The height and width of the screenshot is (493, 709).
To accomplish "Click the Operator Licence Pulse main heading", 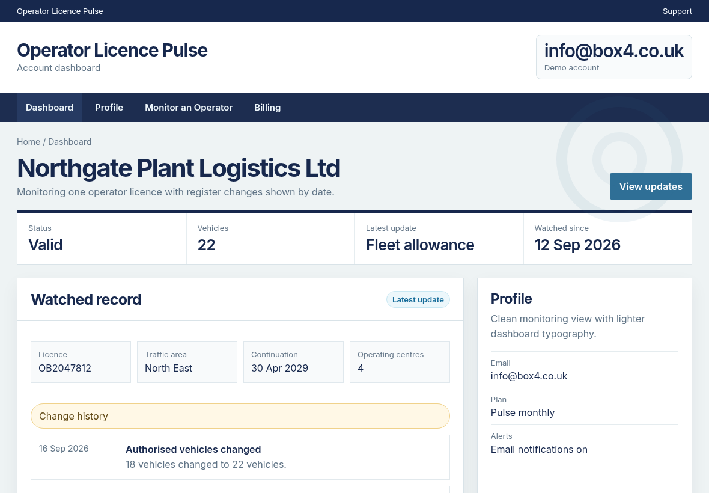I will [112, 51].
